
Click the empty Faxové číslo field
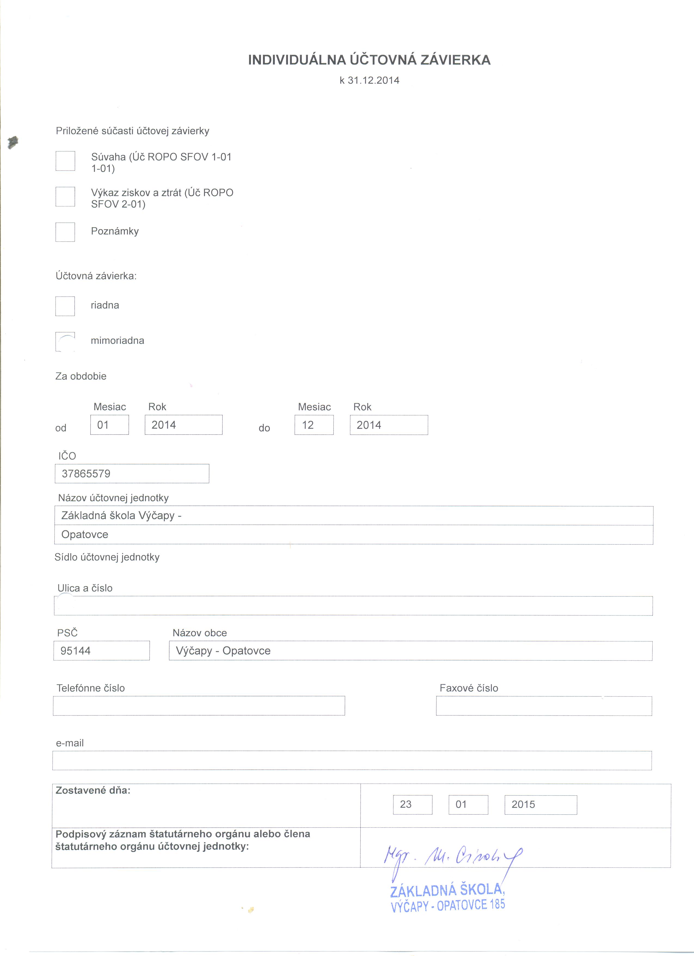coord(544,706)
